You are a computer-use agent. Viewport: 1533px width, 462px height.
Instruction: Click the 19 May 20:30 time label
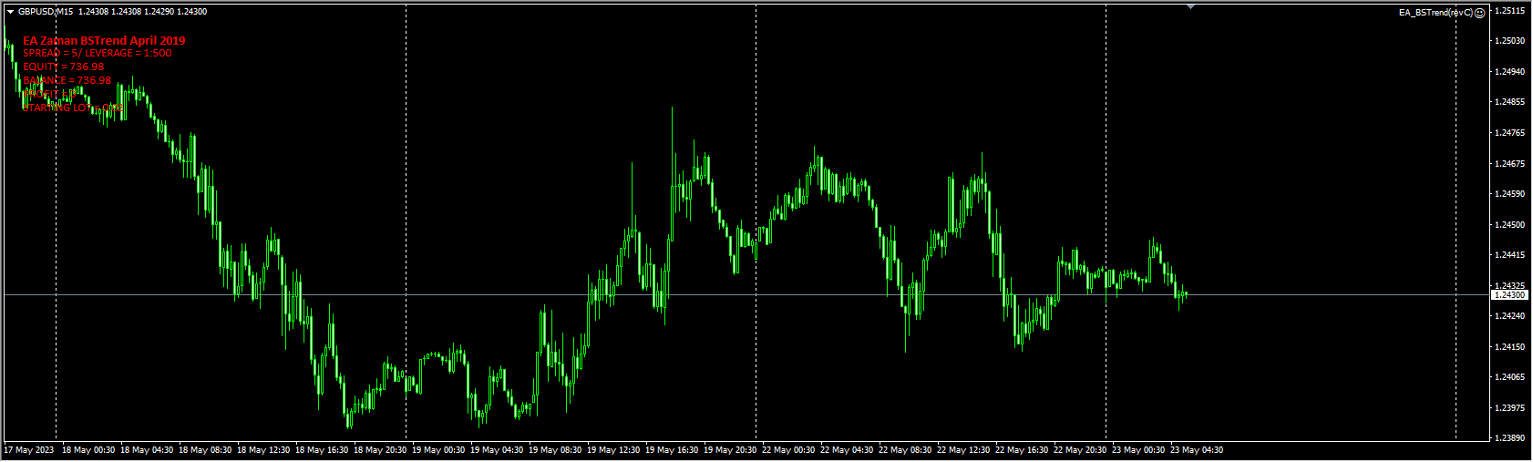tap(730, 450)
